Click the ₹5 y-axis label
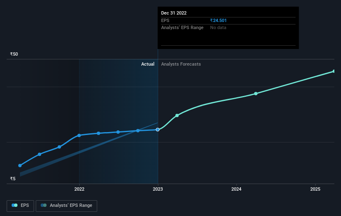The image size is (341, 216). [13, 179]
